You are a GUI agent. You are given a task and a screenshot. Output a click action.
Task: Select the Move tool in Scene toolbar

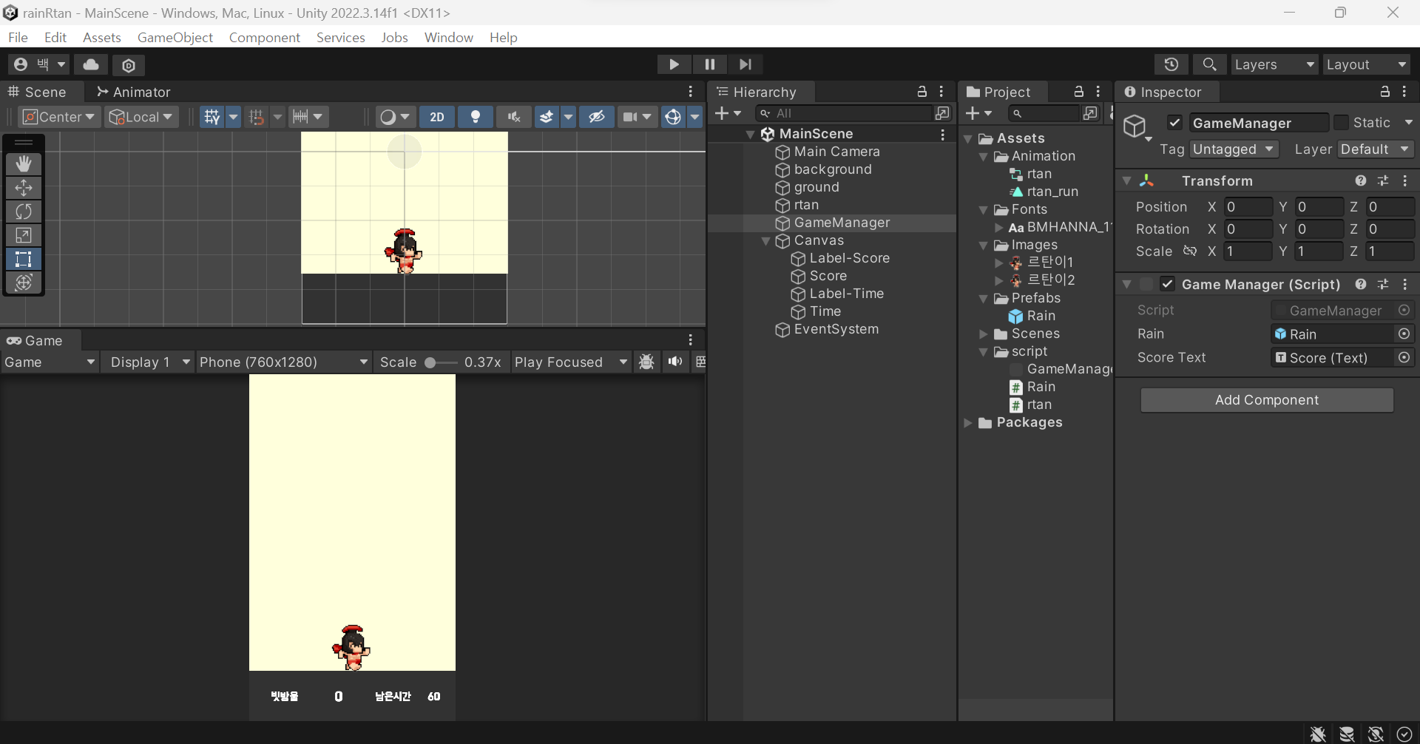(x=24, y=187)
